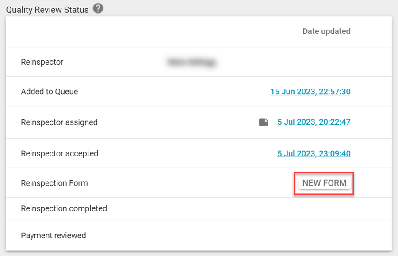398x256 pixels.
Task: Open the 5 Jul 2023, 23:09:40 link
Action: 314,153
